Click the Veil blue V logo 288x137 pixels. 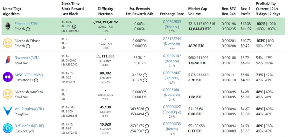coord(8,111)
